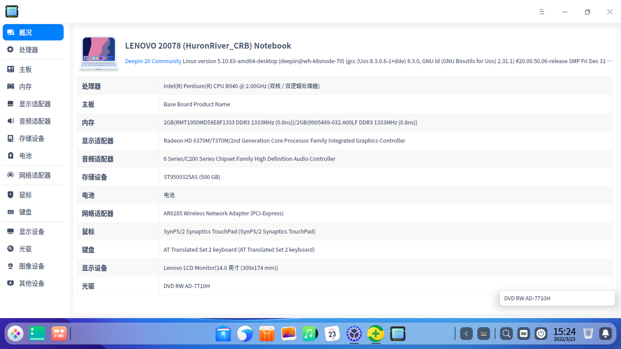Open the notification bell in the dock
This screenshot has width=621, height=349.
point(606,334)
